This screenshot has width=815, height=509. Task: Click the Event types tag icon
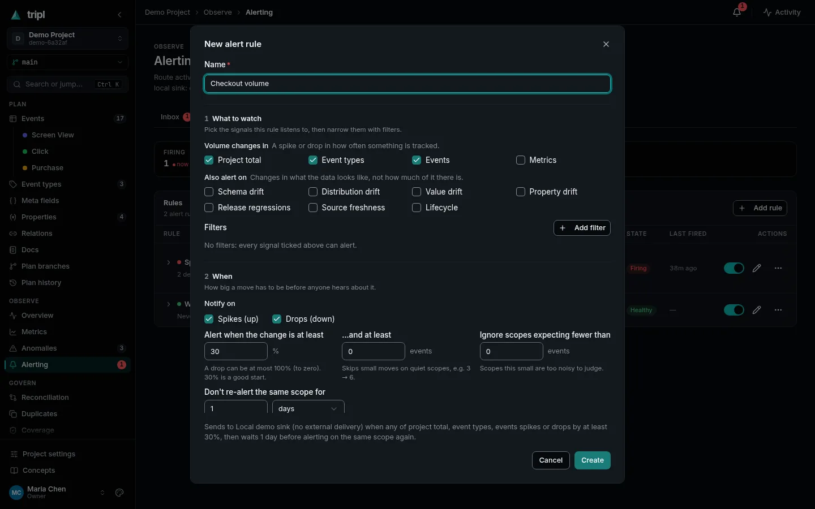click(13, 184)
